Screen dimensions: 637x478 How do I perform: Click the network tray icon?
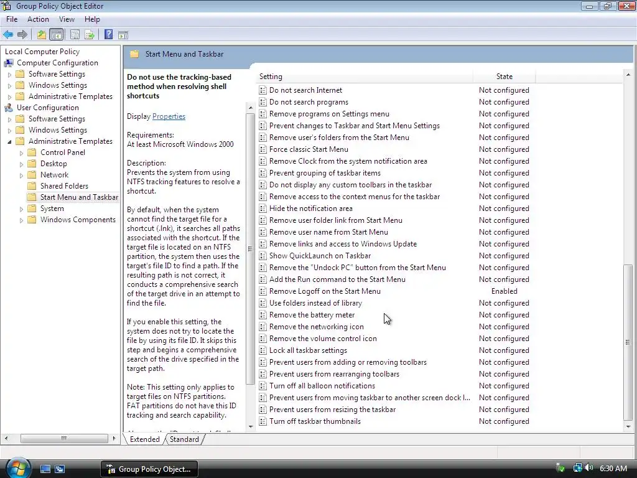[577, 468]
